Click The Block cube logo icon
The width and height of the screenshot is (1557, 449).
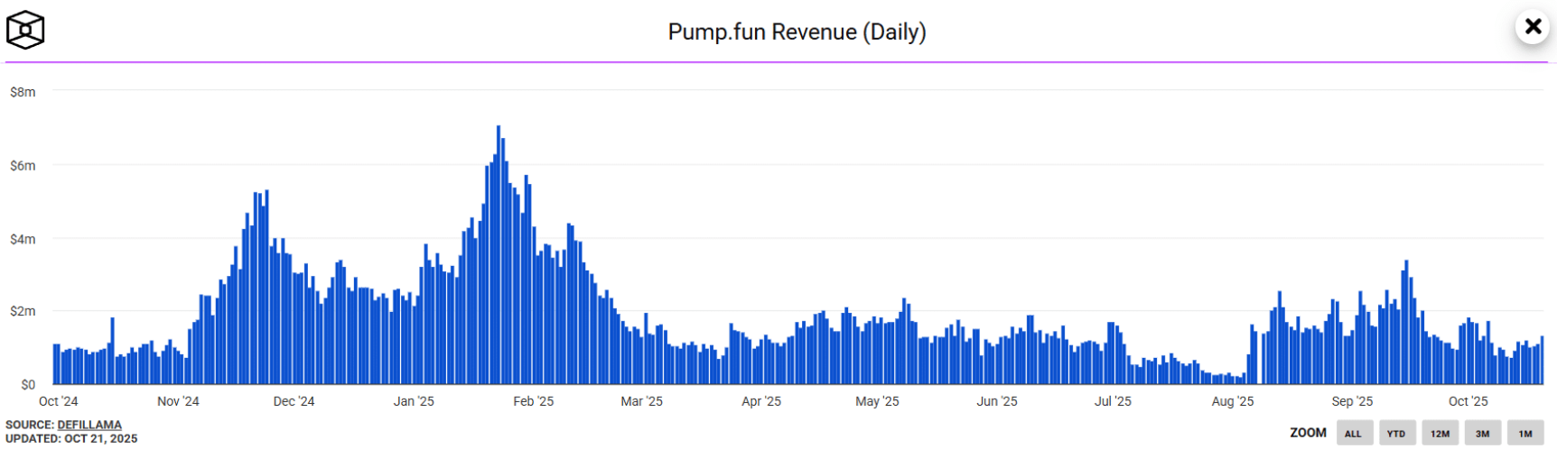pyautogui.click(x=25, y=31)
